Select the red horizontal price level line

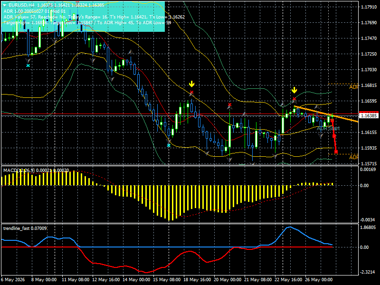(180, 114)
